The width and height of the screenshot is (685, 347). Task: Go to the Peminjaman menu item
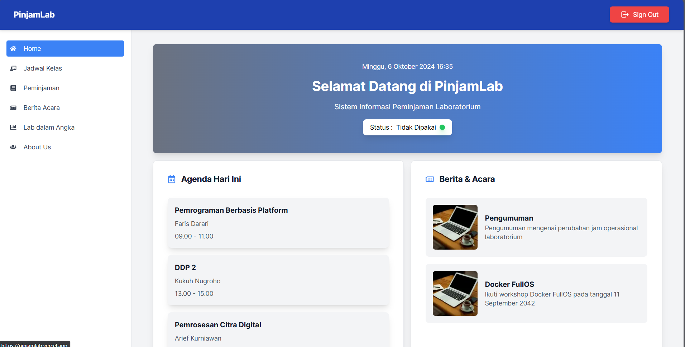tap(42, 88)
